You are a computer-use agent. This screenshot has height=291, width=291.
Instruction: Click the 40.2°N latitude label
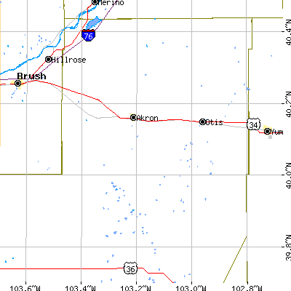[x=288, y=104]
